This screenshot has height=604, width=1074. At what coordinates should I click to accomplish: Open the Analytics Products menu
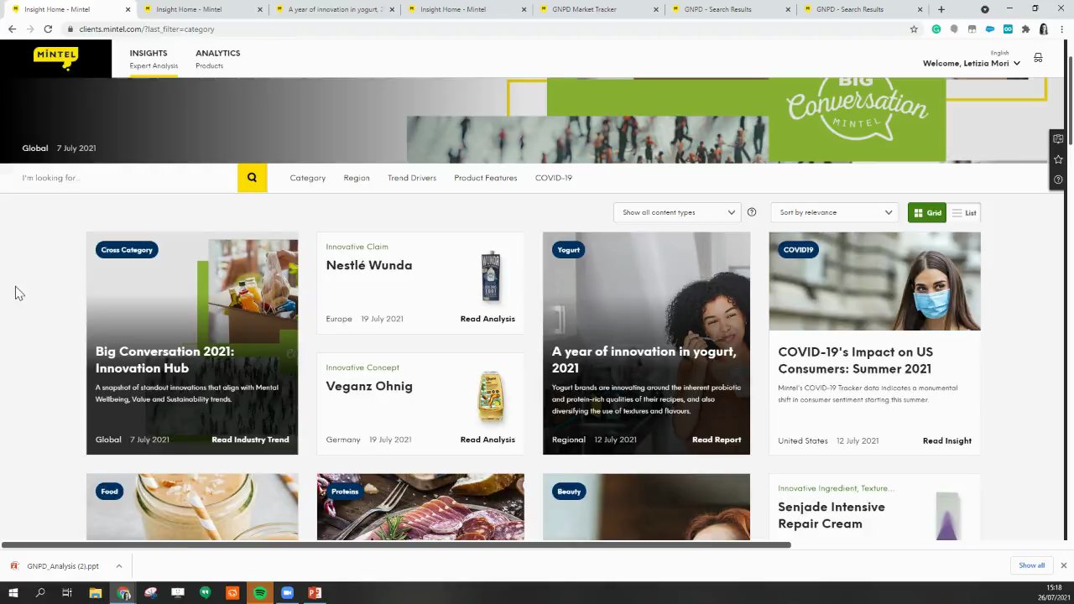(x=218, y=59)
